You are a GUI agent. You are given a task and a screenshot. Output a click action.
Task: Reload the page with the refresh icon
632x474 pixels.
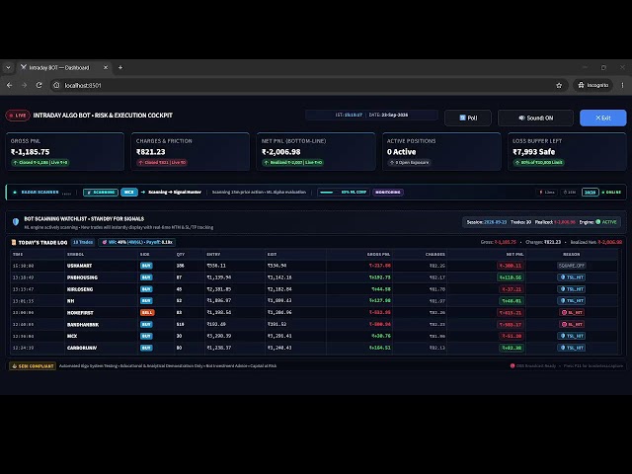click(39, 85)
